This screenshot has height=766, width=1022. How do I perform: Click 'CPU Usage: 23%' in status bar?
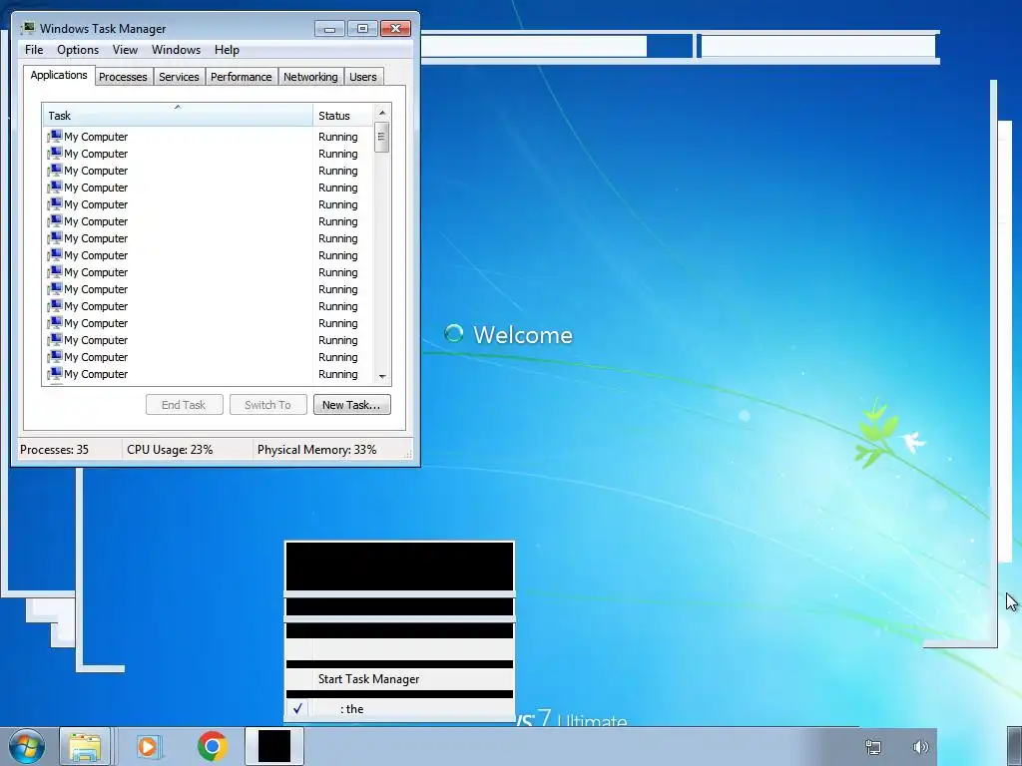pos(170,450)
